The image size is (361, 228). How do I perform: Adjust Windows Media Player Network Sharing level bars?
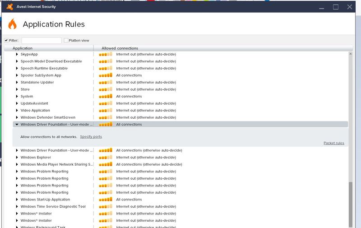click(x=106, y=164)
